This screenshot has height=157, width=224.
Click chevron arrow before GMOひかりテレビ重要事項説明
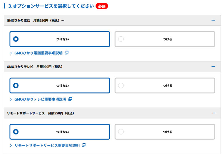[x=11, y=99]
